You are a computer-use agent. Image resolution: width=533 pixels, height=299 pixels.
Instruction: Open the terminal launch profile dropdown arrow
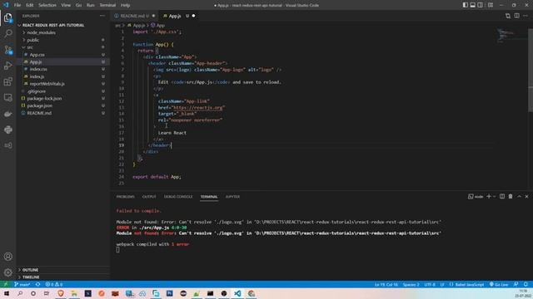494,196
